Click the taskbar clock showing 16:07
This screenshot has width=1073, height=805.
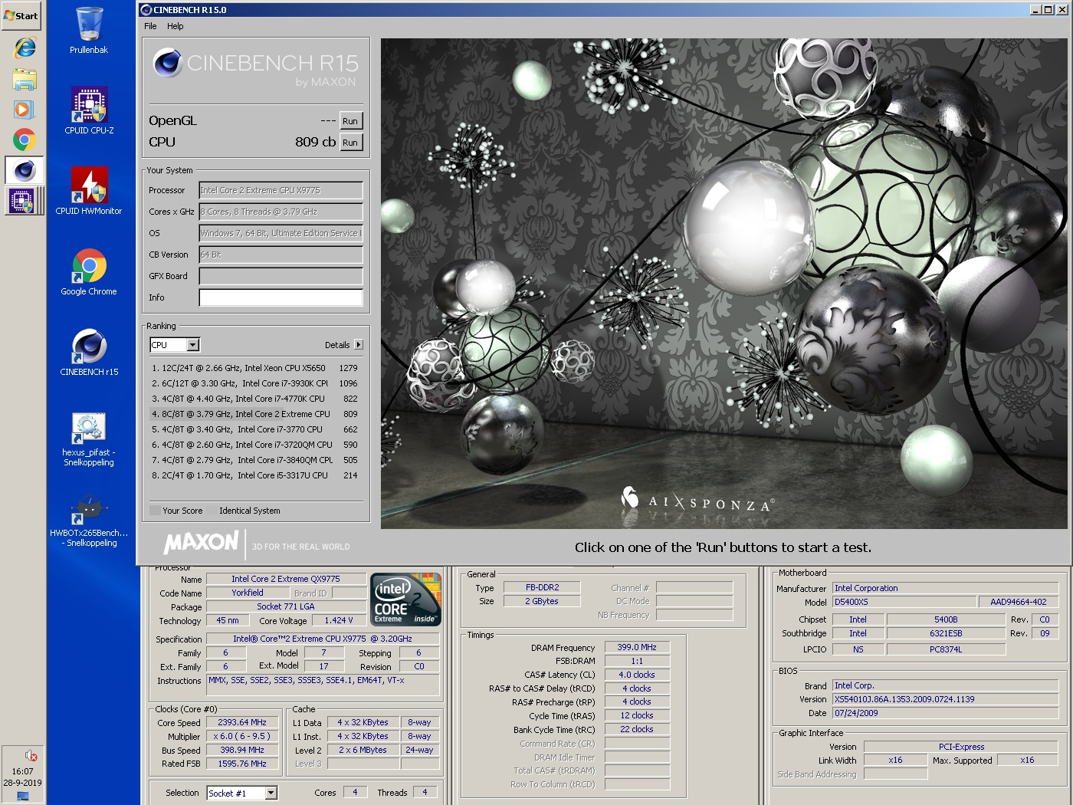coord(22,771)
